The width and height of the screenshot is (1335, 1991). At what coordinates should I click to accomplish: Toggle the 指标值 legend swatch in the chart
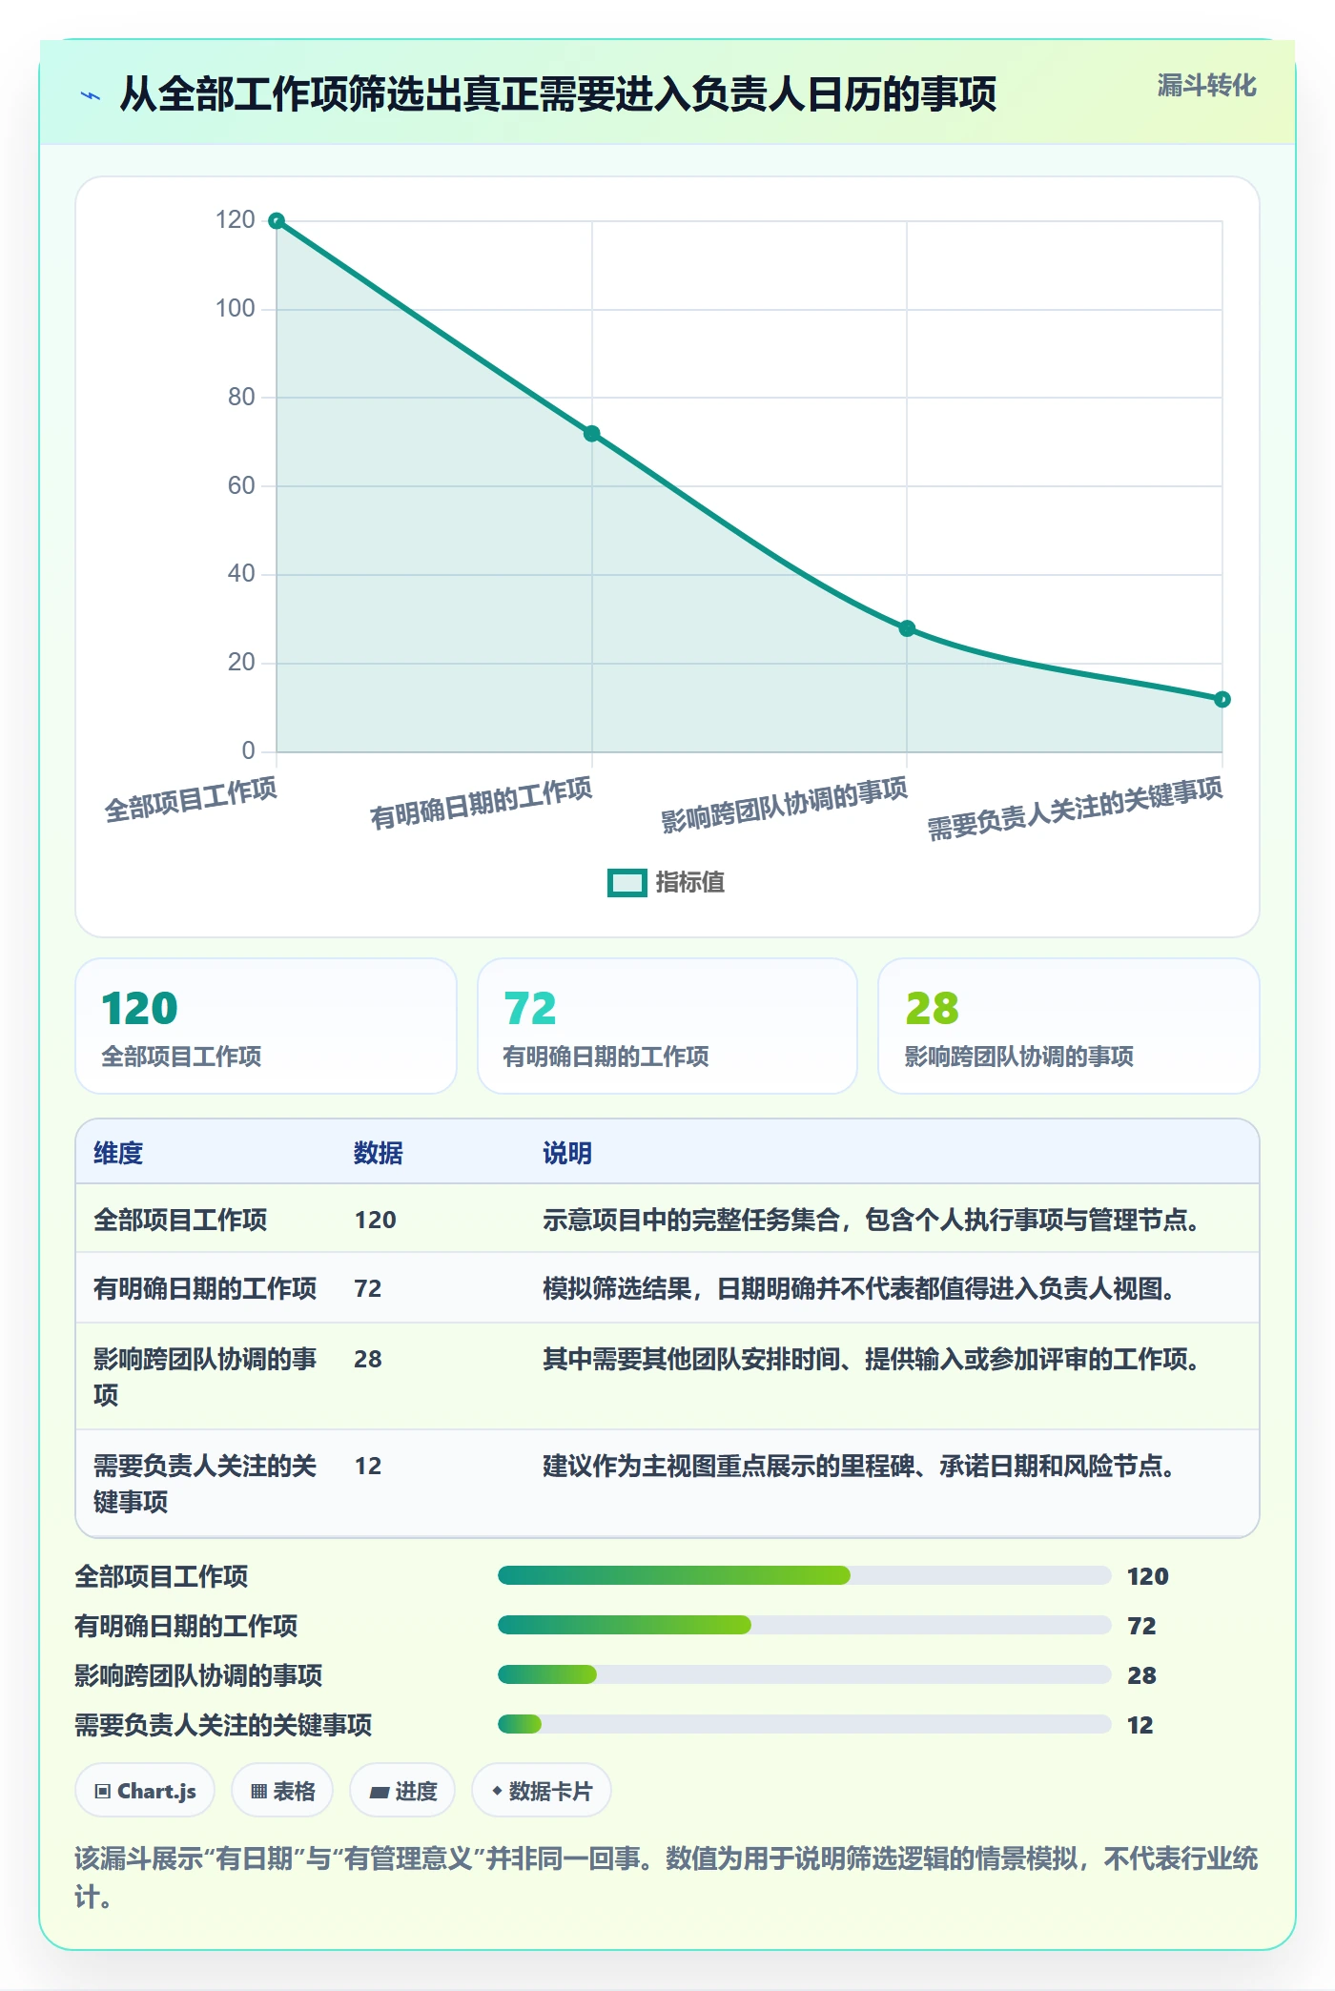(627, 883)
